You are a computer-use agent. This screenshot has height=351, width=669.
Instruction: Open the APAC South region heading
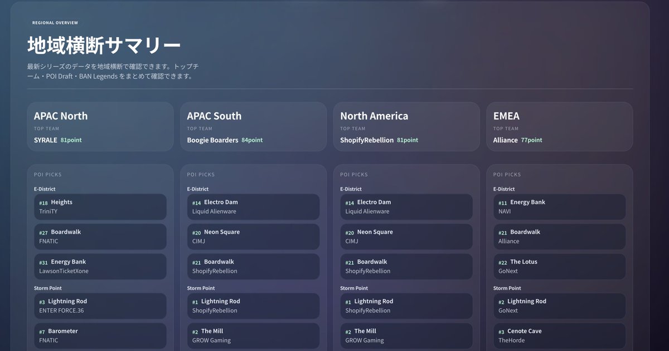tap(214, 116)
